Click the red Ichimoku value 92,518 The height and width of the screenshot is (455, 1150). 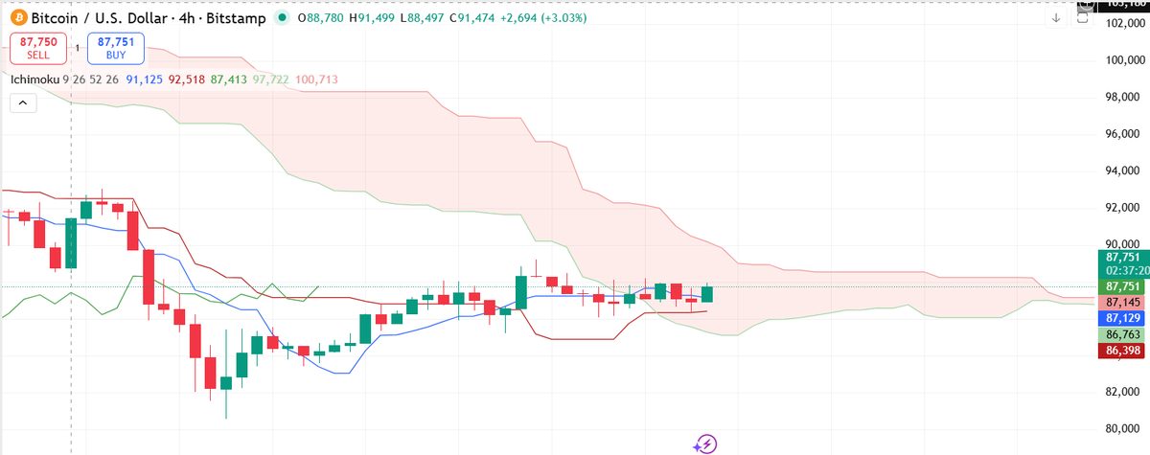(x=187, y=80)
